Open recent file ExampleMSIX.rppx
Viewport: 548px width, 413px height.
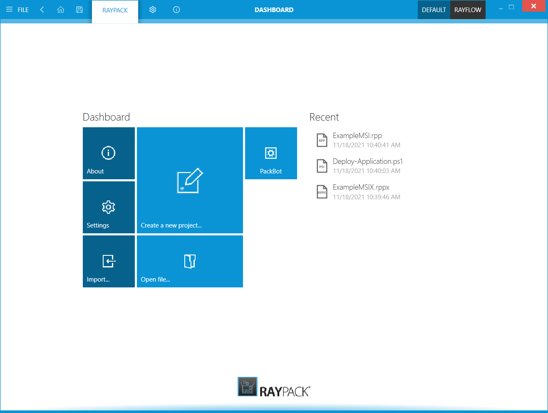[361, 188]
